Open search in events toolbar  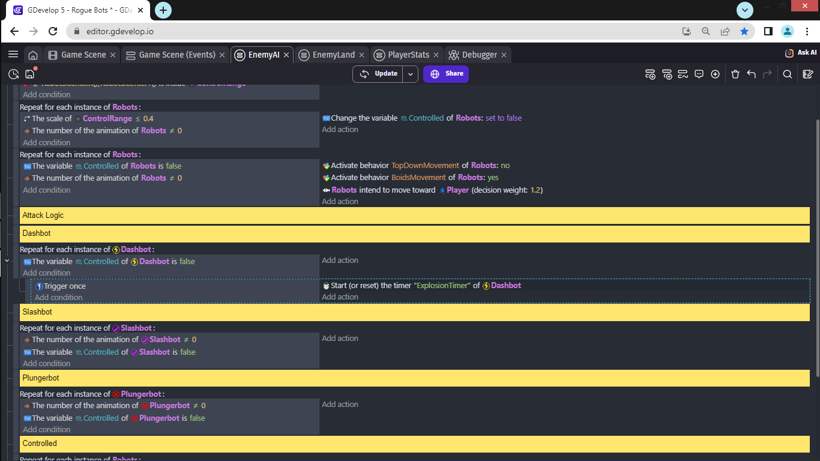click(x=788, y=74)
